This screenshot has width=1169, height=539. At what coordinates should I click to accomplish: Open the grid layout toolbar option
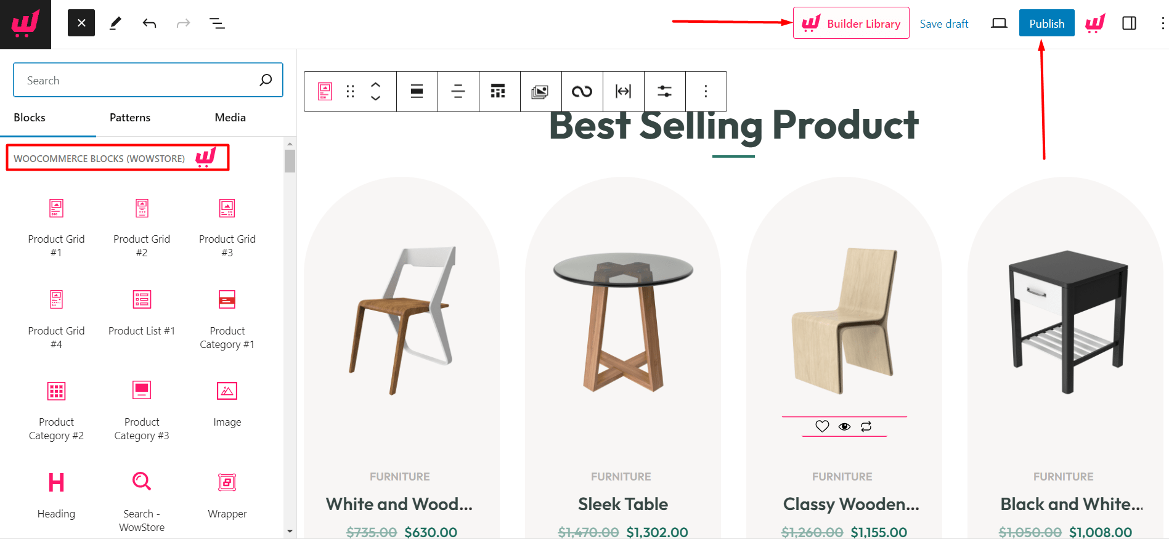[498, 91]
